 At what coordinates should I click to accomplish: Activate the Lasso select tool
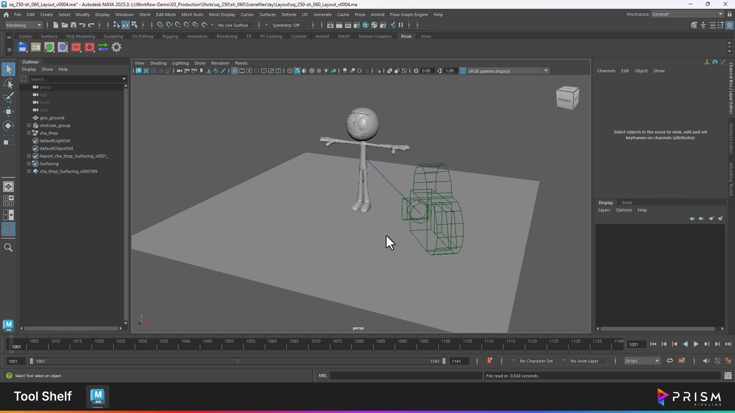(x=8, y=83)
